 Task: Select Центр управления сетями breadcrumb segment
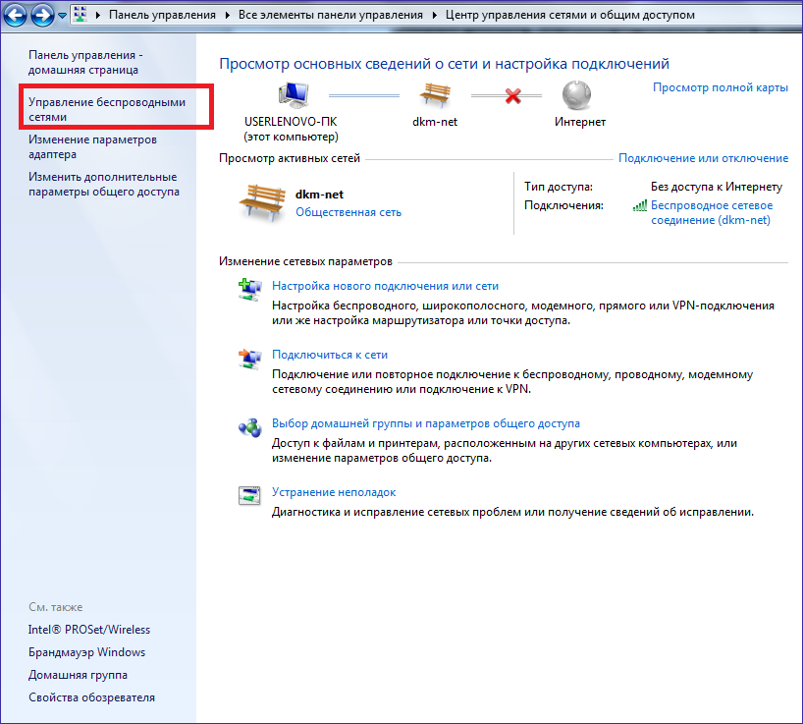[x=569, y=16]
